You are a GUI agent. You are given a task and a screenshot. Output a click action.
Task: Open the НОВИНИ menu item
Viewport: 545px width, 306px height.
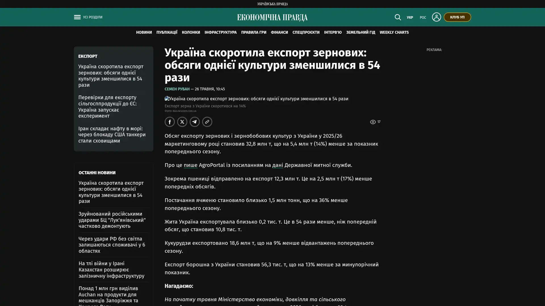click(144, 32)
